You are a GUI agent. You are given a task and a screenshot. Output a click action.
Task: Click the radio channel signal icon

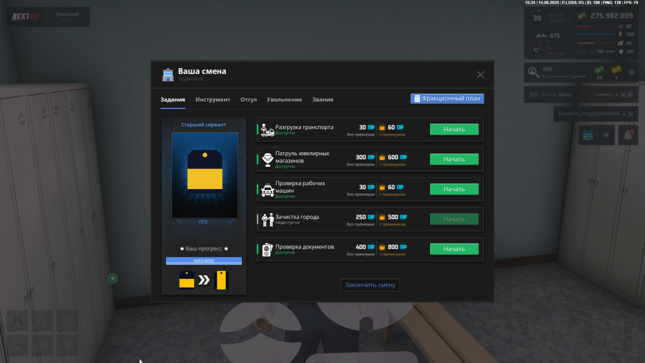pyautogui.click(x=533, y=94)
